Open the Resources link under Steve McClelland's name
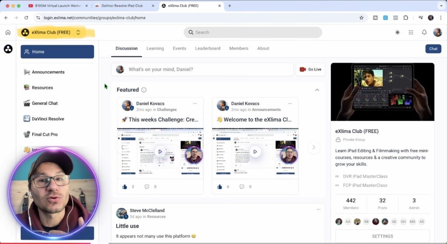The image size is (447, 244). point(156,217)
